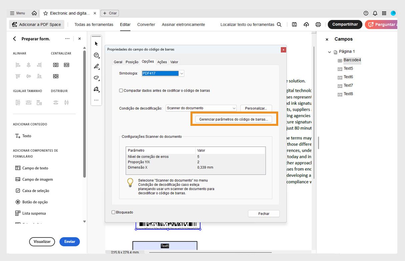405x261 pixels.
Task: Select the highlight/draw pencil tool
Action: (x=96, y=67)
